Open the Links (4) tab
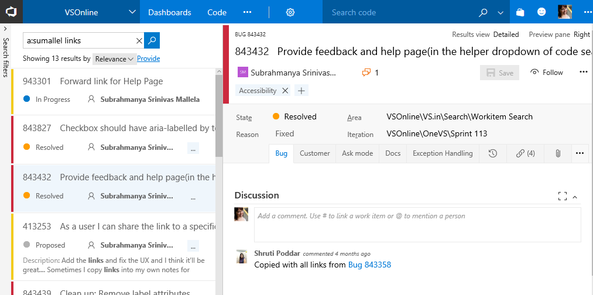593x295 pixels. coord(525,153)
